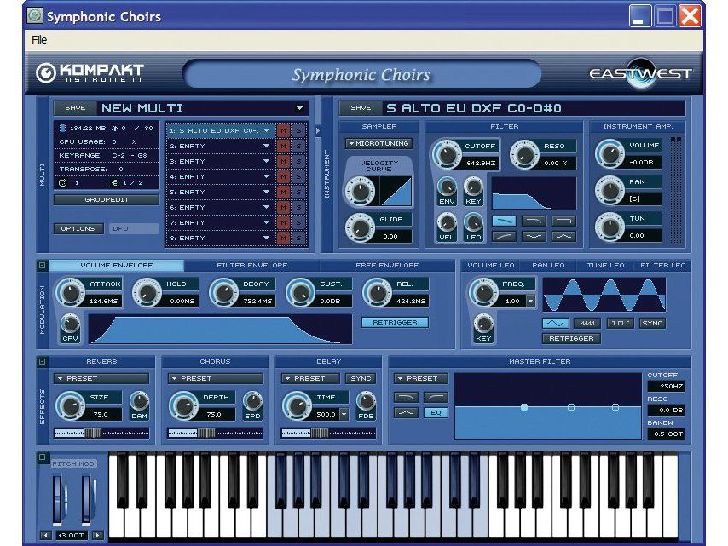The image size is (728, 546).
Task: Click the Reverb DAM damping knob
Action: [139, 402]
